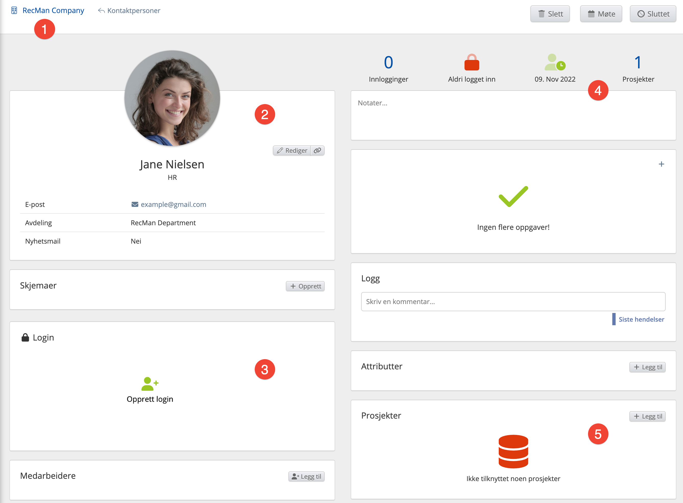Click the green checkmark icon
Screen dimensions: 683x503
[513, 196]
